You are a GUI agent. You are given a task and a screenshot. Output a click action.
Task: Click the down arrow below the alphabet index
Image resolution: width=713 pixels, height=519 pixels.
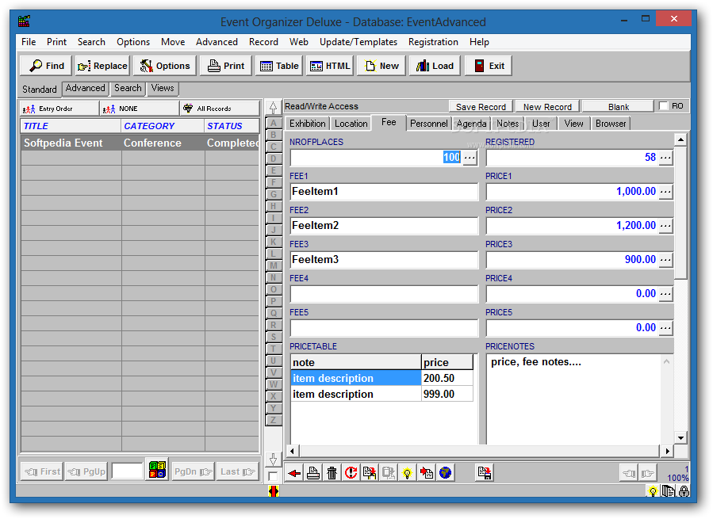[273, 460]
